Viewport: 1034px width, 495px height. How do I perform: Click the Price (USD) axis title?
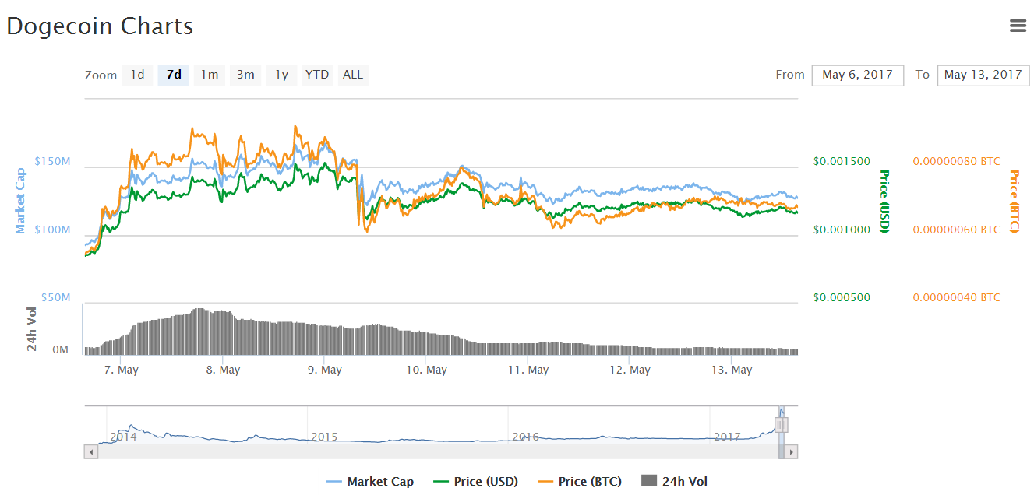884,201
